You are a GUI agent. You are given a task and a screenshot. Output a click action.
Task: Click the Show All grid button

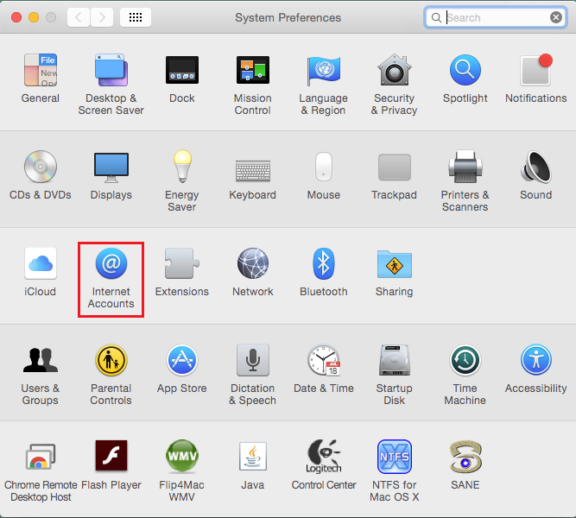coord(136,17)
